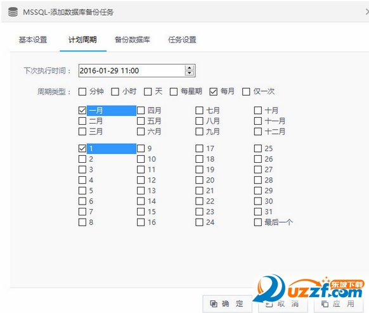Viewport: 369px width, 313px height.
Task: Switch to the 基本设置 tab
Action: (x=33, y=40)
